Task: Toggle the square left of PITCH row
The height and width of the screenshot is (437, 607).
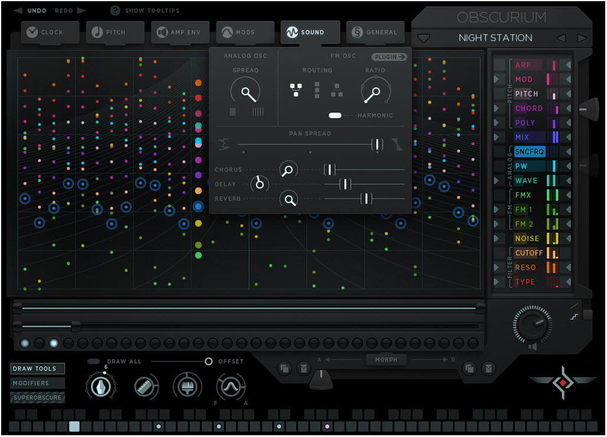Action: (500, 94)
